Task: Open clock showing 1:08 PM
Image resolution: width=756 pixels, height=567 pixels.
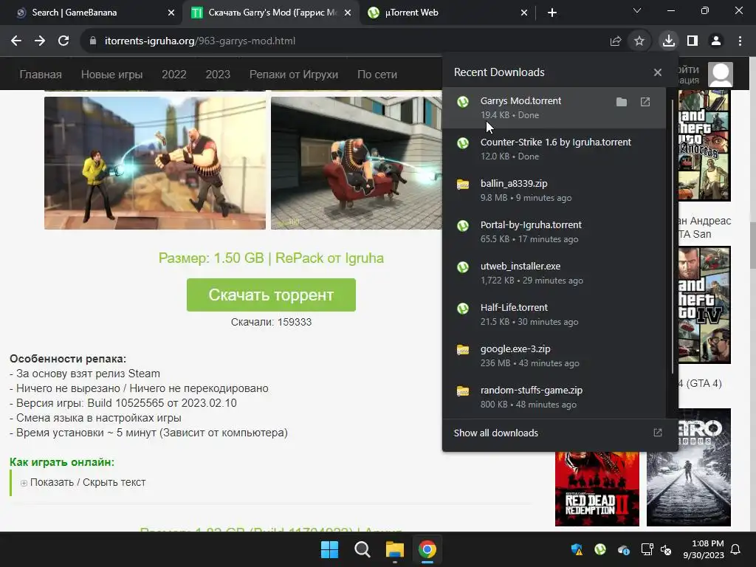Action: 704,549
